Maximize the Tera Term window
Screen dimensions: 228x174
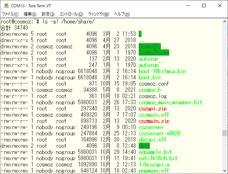tap(203, 6)
